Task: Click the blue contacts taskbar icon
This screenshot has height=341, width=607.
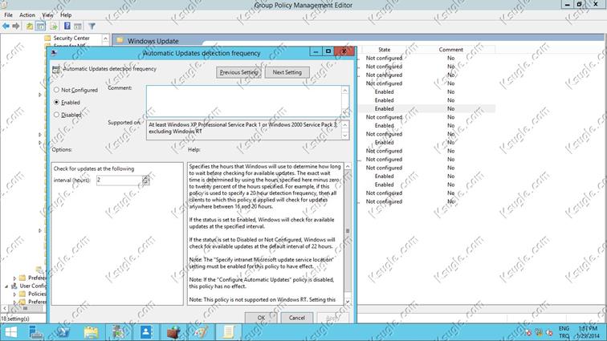Action: pos(146,332)
